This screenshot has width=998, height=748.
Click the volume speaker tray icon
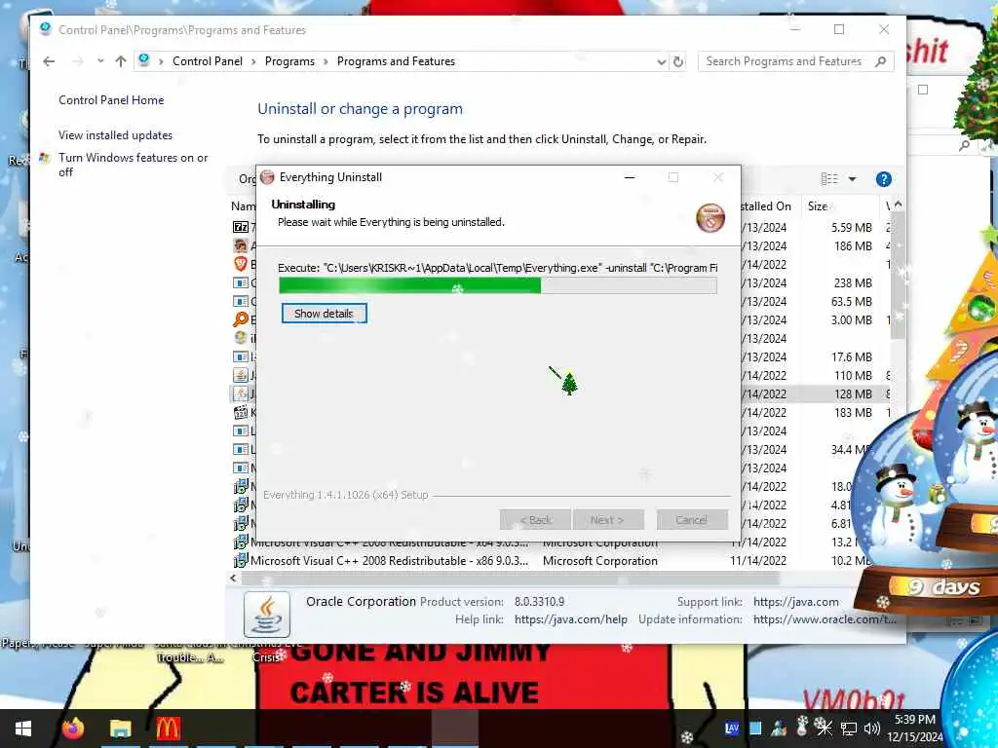871,728
